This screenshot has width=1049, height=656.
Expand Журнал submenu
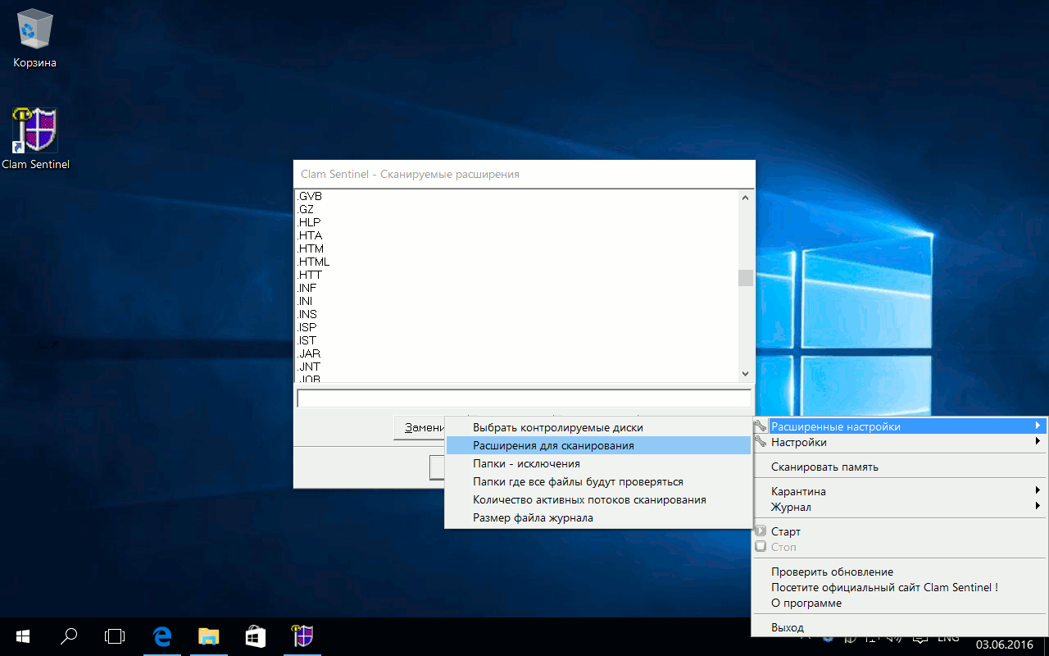[900, 507]
